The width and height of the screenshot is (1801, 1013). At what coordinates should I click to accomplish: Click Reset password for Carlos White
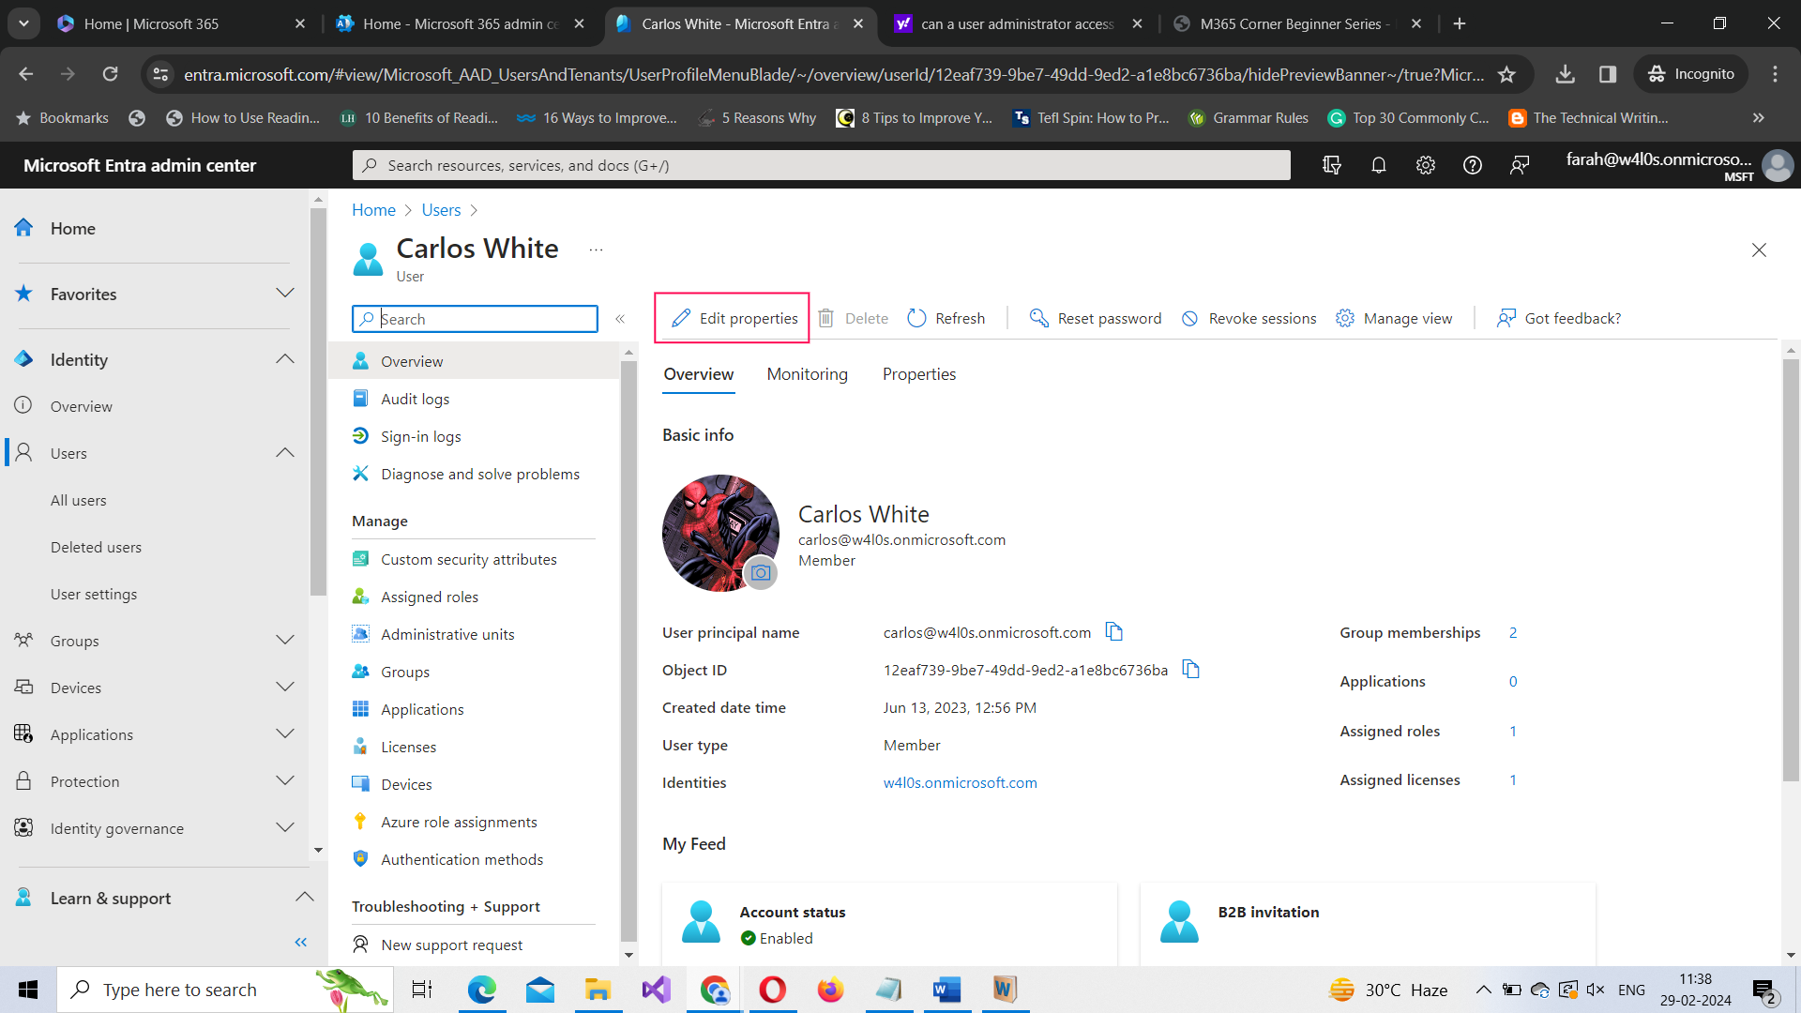click(x=1094, y=318)
